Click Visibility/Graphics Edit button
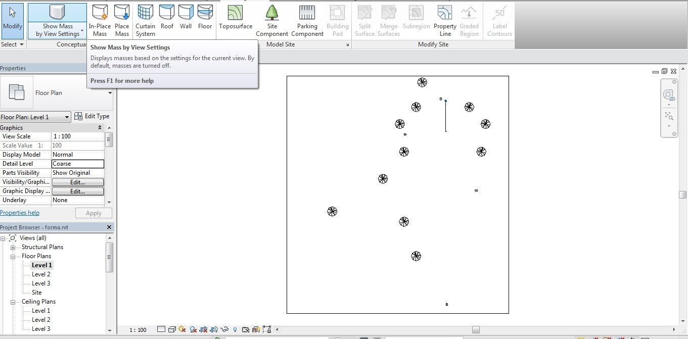This screenshot has height=339, width=688. pos(78,182)
